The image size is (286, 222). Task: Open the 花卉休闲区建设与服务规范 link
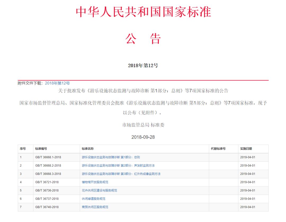pos(99,190)
